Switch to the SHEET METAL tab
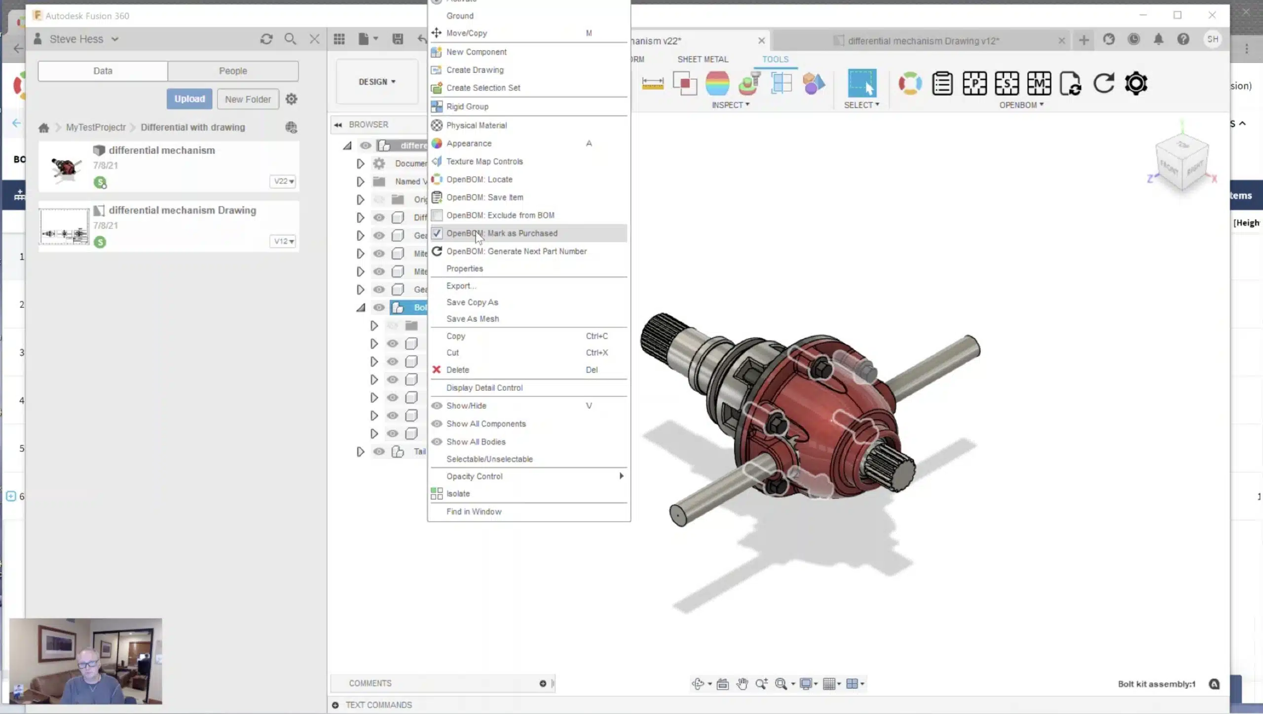 pyautogui.click(x=703, y=59)
